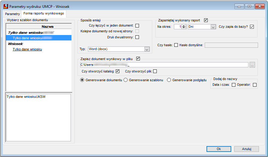Viewport: 268px width, 157px height.
Task: Confirm with the Ok button
Action: pos(219,149)
